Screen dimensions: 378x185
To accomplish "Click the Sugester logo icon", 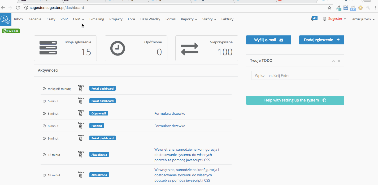I will (x=6, y=19).
